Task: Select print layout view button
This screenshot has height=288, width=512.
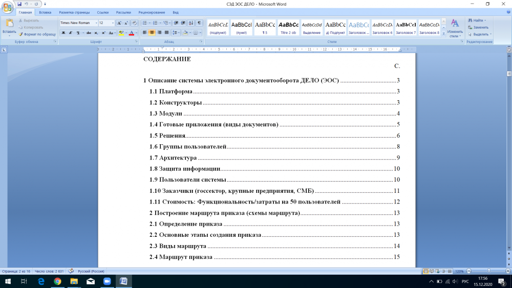Action: [x=426, y=271]
